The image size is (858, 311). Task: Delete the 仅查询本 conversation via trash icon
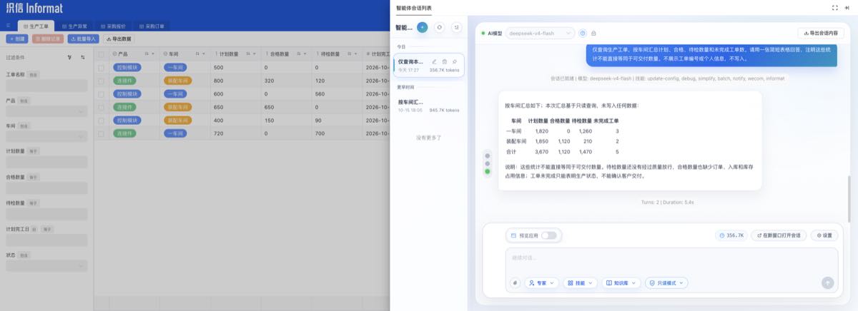coord(445,62)
